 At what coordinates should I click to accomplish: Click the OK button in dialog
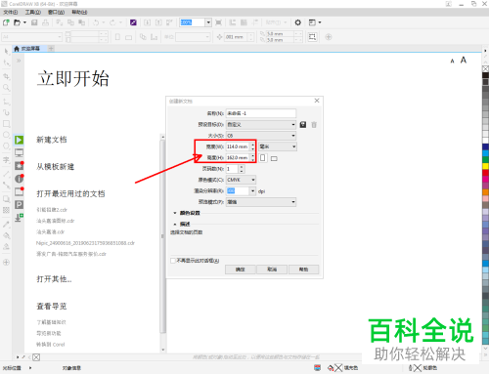coord(241,270)
